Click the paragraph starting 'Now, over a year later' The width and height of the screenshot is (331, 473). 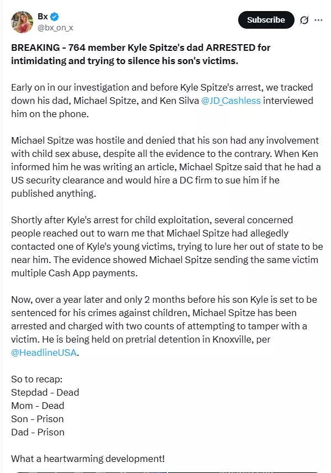click(164, 326)
